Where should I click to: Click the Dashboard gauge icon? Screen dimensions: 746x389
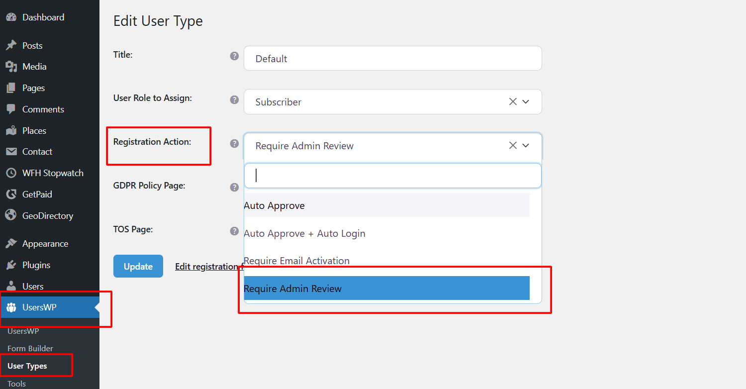coord(11,17)
